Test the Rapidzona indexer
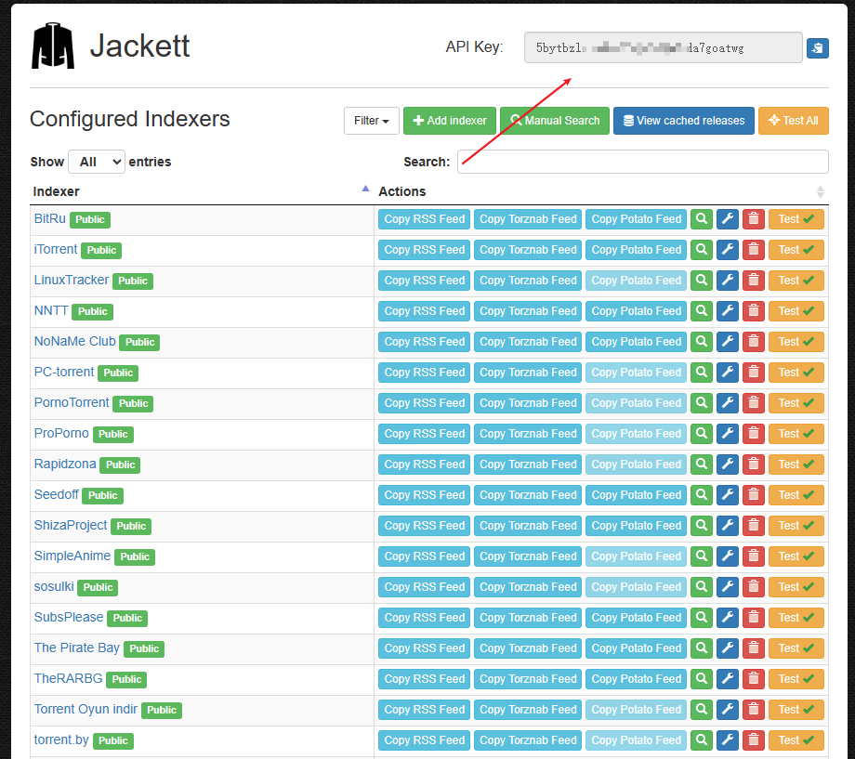The width and height of the screenshot is (855, 759). point(796,465)
